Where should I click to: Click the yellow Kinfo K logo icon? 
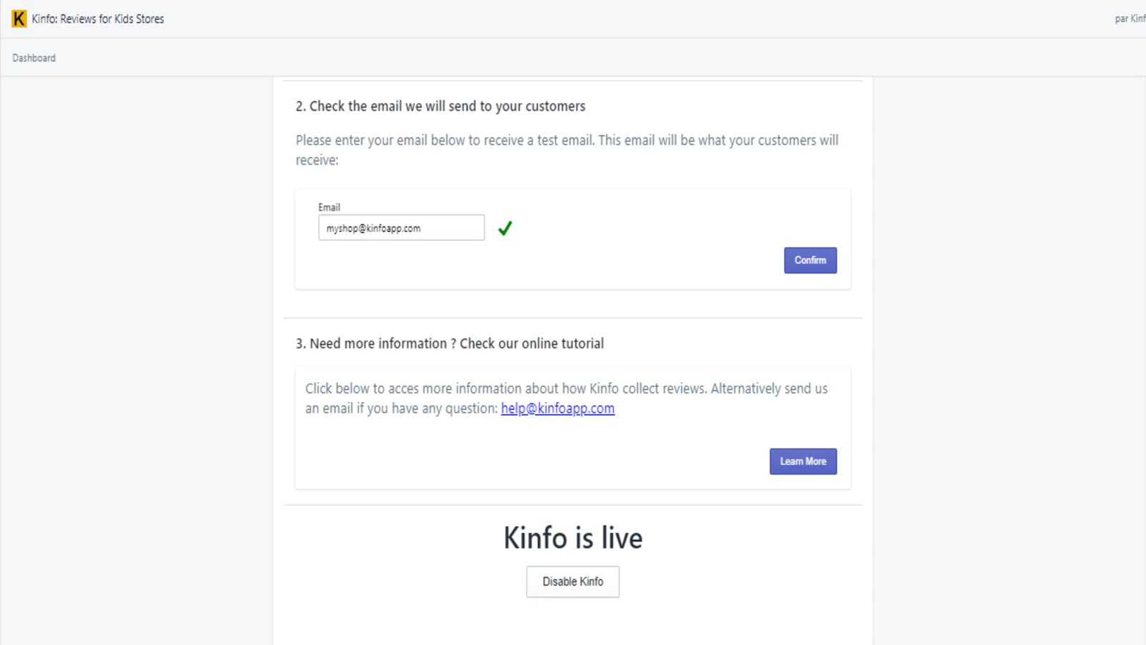coord(19,19)
